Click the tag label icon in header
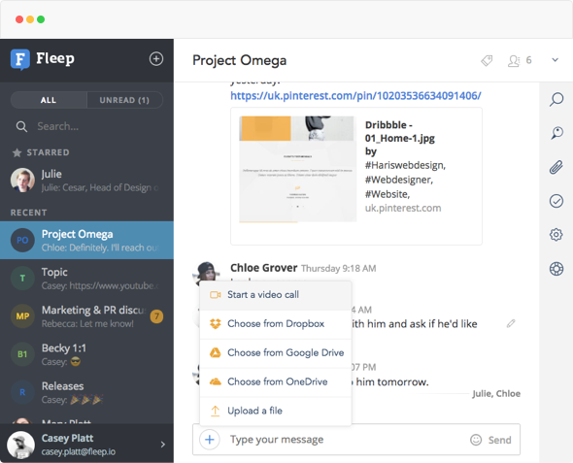This screenshot has width=573, height=463. pyautogui.click(x=487, y=60)
